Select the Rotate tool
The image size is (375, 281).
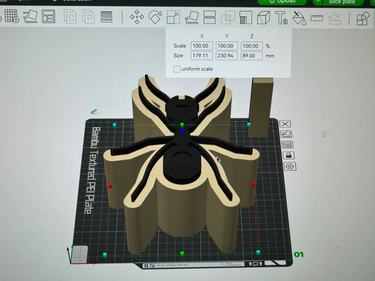[155, 17]
